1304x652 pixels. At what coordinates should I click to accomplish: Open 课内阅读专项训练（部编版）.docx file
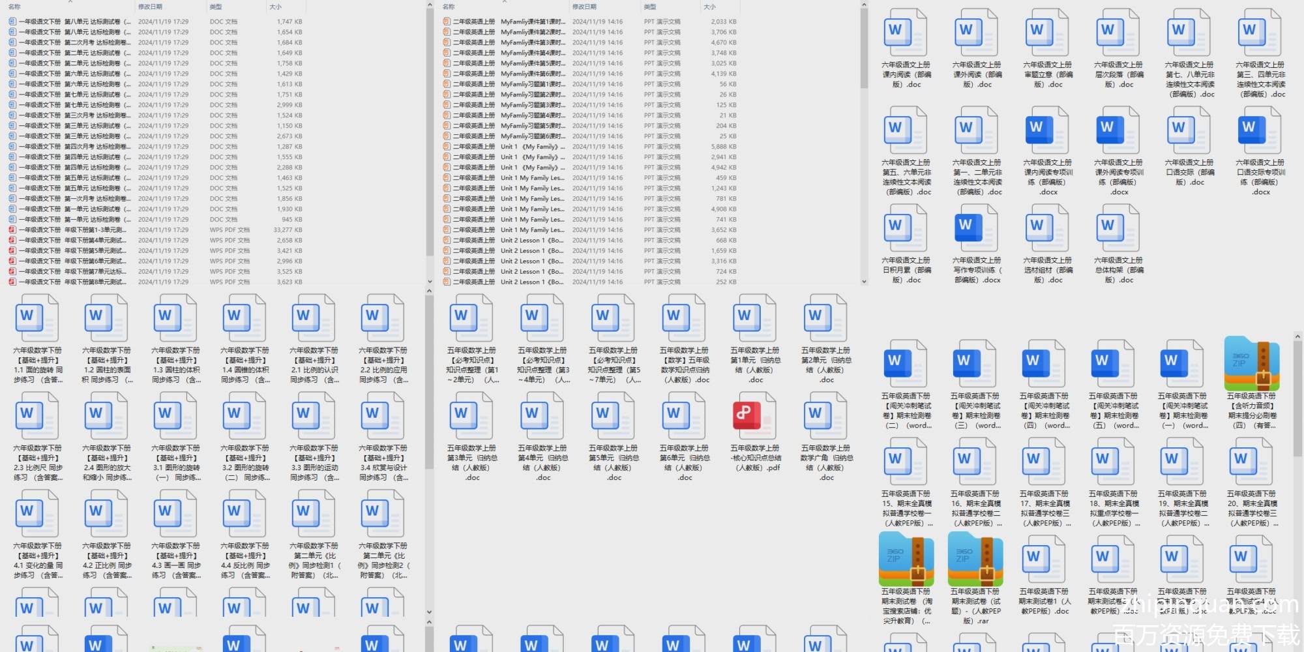pyautogui.click(x=1048, y=130)
